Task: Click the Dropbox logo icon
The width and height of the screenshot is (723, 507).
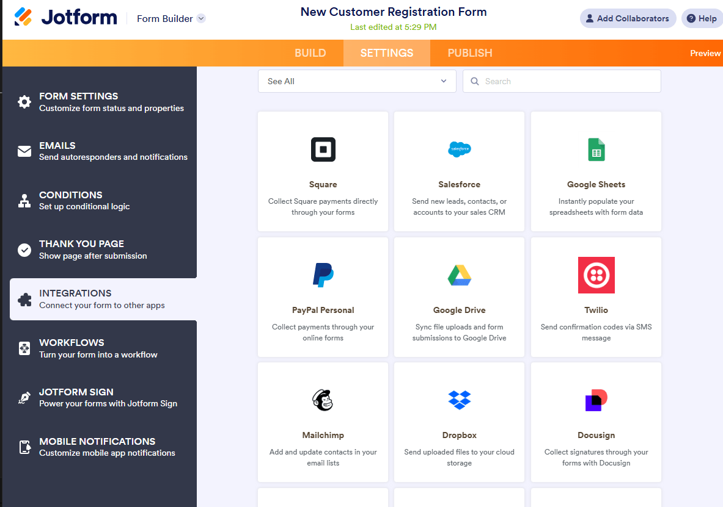Action: 460,400
